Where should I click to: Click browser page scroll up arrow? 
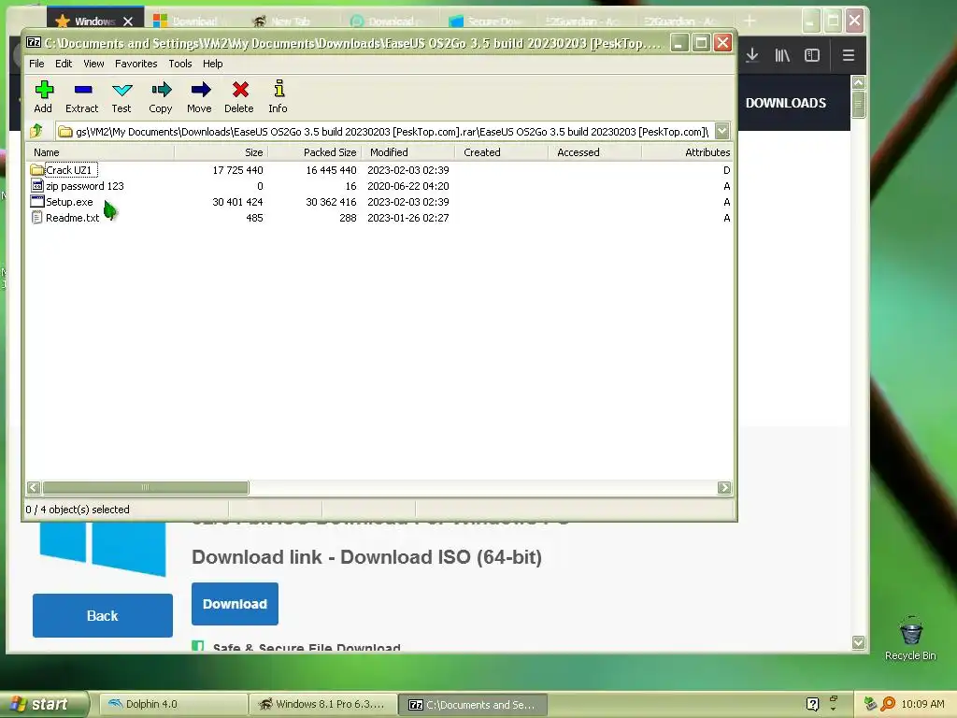click(x=859, y=82)
